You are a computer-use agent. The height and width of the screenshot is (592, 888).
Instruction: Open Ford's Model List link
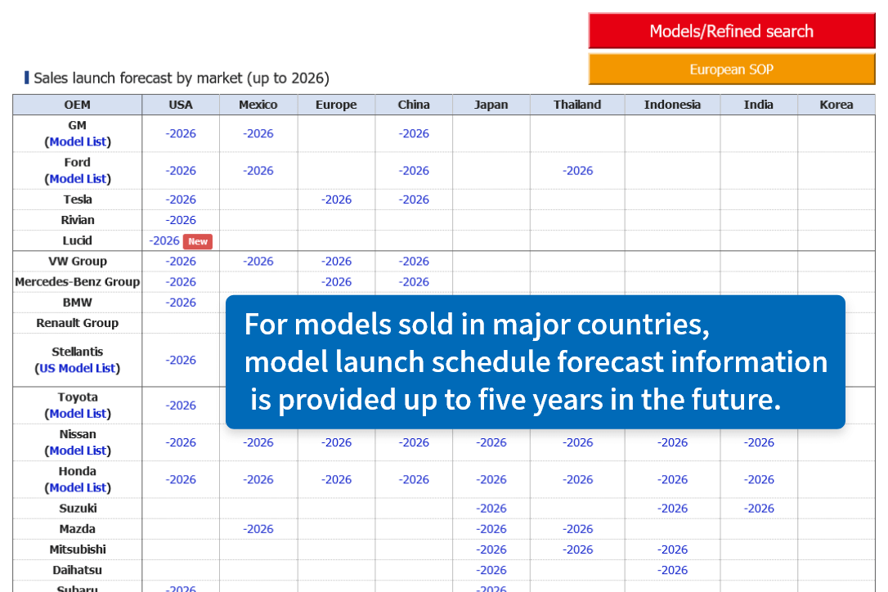[78, 178]
